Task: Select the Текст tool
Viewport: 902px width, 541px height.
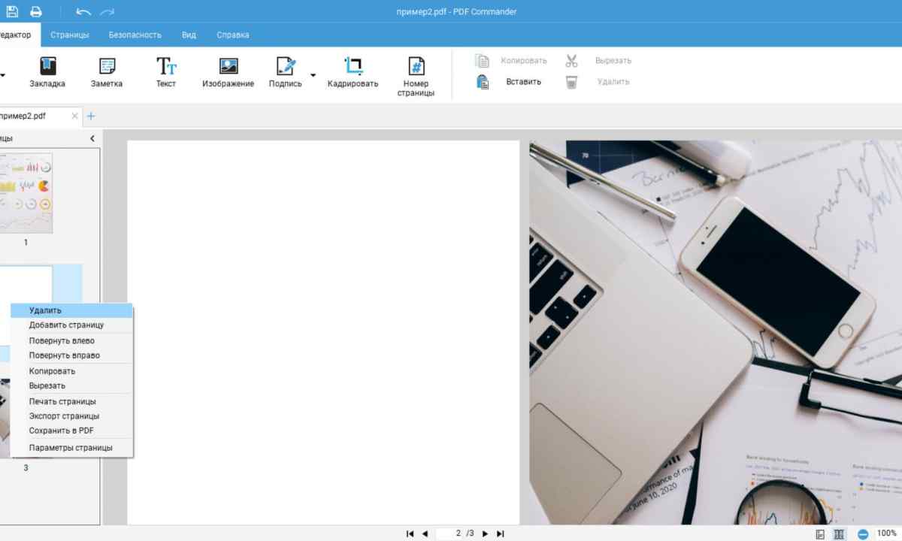Action: pos(166,72)
